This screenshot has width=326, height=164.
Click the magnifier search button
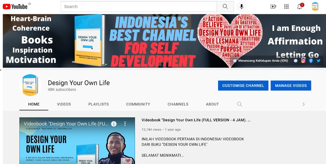click(225, 6)
